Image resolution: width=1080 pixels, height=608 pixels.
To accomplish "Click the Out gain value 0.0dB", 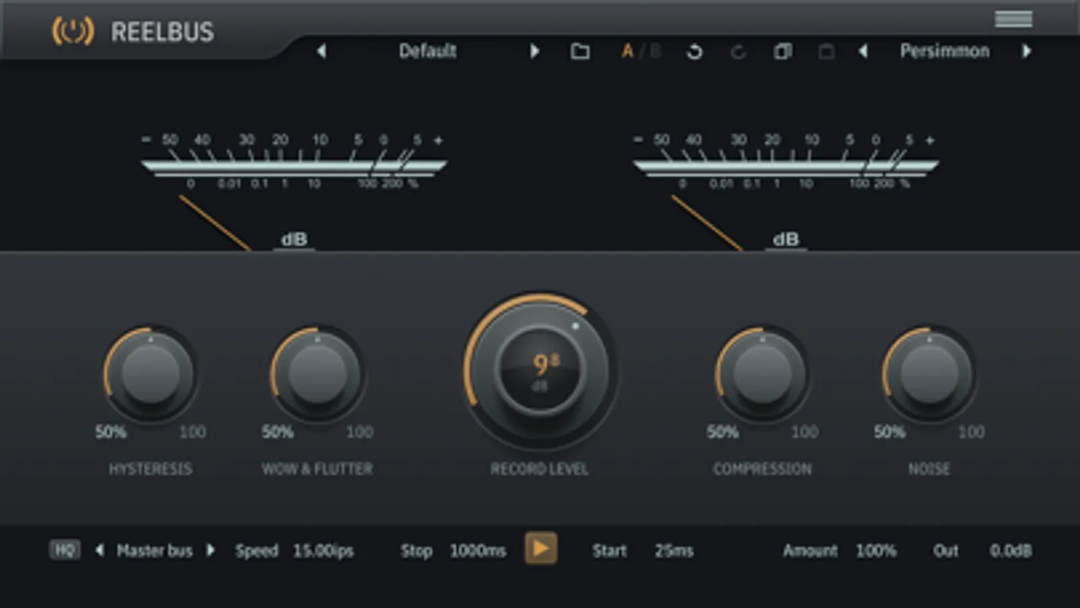I will [1011, 551].
